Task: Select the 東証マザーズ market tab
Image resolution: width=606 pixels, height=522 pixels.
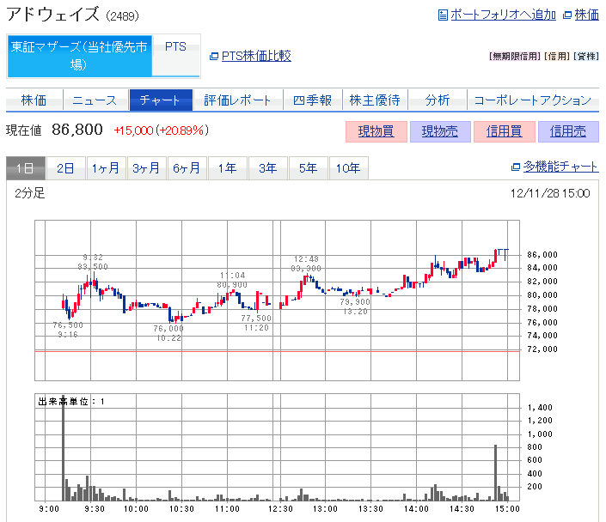Action: (x=79, y=56)
